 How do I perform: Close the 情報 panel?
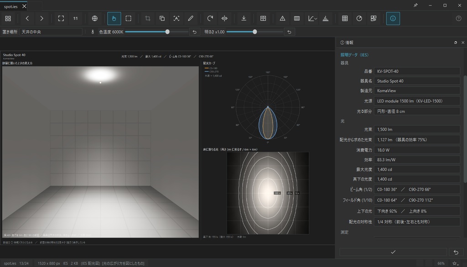[x=463, y=42]
